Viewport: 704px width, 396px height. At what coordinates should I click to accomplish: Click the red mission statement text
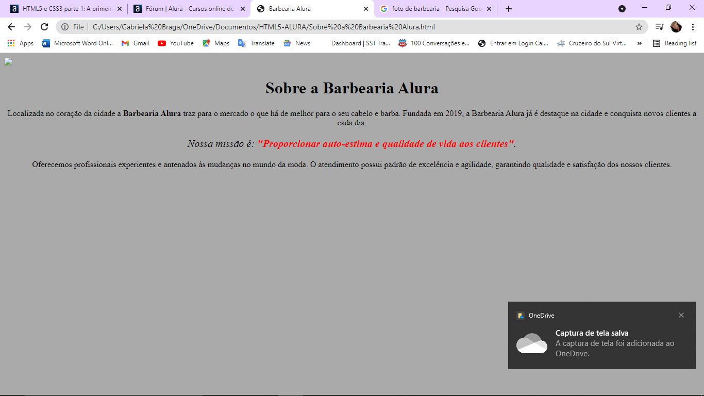pos(385,144)
